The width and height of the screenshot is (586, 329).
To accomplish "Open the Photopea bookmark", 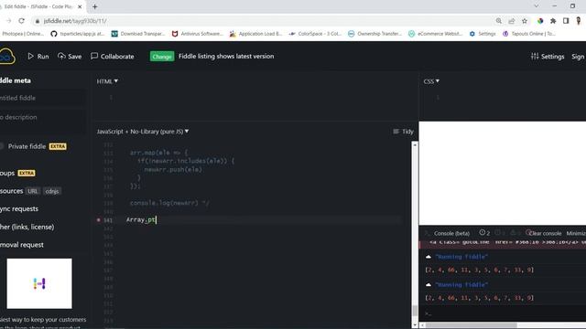I will pos(22,34).
